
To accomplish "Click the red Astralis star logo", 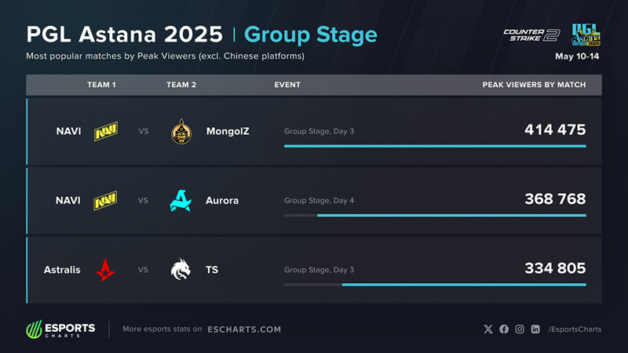I will pyautogui.click(x=105, y=270).
